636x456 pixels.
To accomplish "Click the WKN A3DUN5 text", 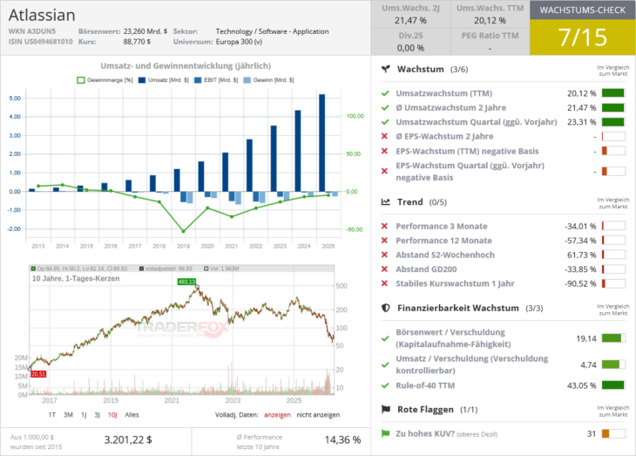I will 32,31.
